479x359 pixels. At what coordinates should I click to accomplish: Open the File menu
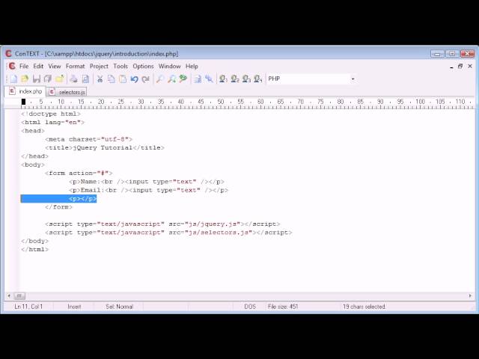(24, 67)
